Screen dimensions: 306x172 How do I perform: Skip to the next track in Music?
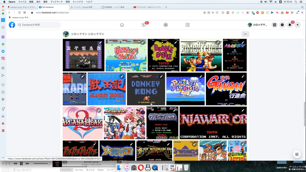click(27, 164)
